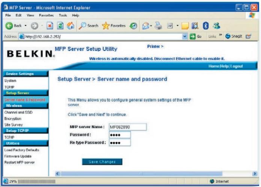Expand the address bar dropdown
Screen dimensions: 261x187
185,36
